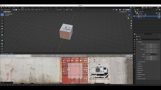Open the Render properties tab icon
The height and width of the screenshot is (90, 161).
pos(134,39)
